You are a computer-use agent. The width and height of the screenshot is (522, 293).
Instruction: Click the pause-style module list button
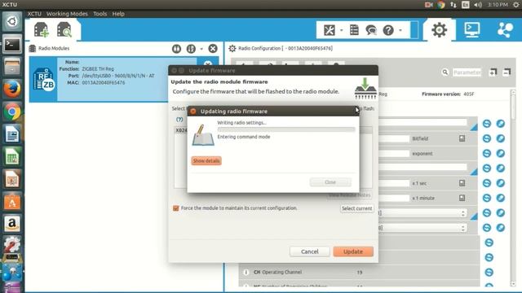[x=176, y=49]
